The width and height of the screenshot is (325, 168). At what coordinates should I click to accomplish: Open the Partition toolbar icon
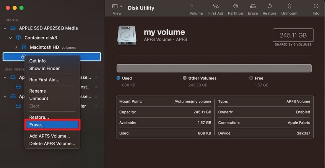tap(236, 6)
